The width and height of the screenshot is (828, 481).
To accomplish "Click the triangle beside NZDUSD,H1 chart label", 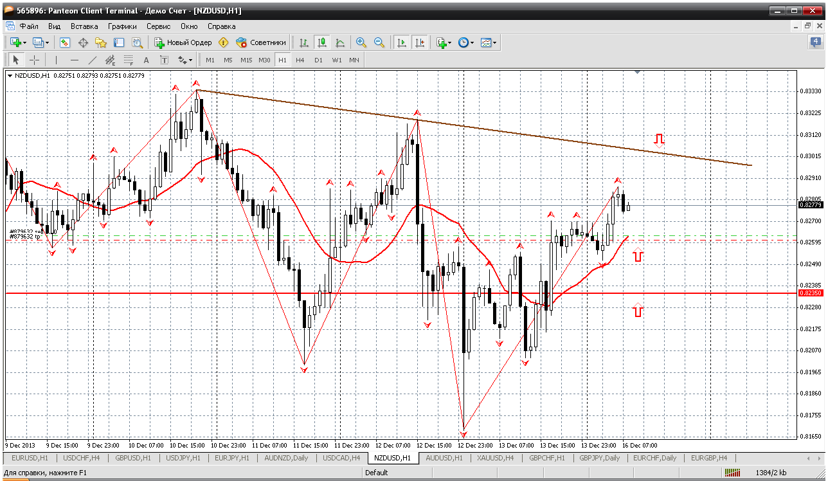I will (x=10, y=76).
